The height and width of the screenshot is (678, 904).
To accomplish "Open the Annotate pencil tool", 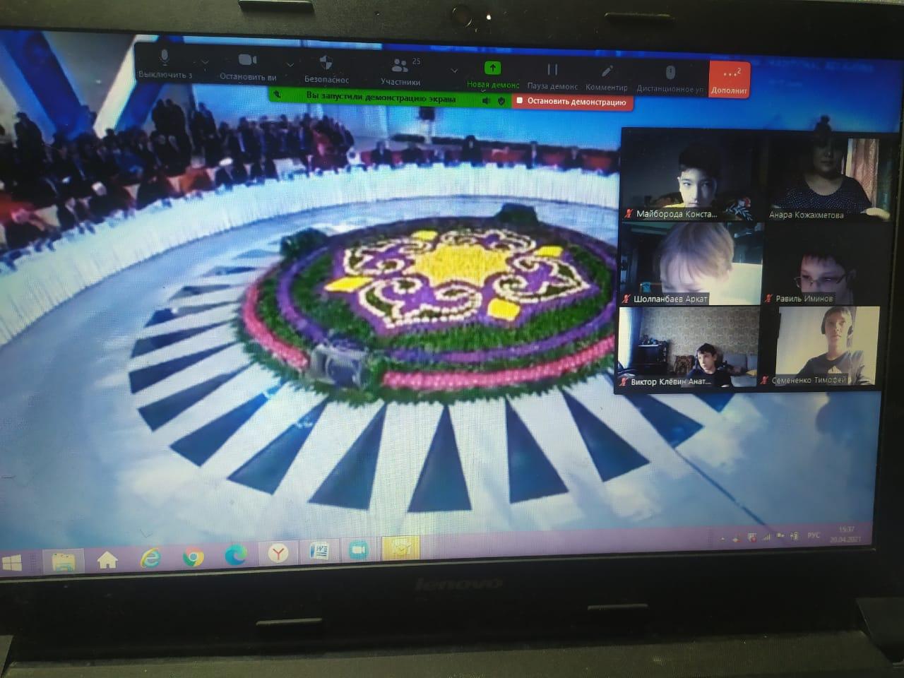I will pyautogui.click(x=607, y=76).
